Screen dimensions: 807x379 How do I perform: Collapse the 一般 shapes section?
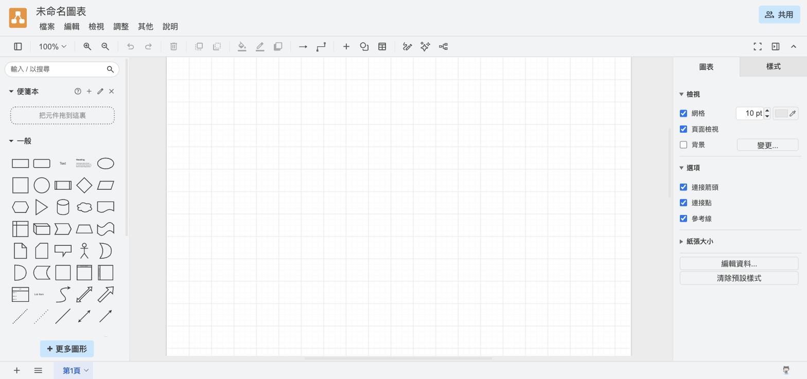coord(20,141)
